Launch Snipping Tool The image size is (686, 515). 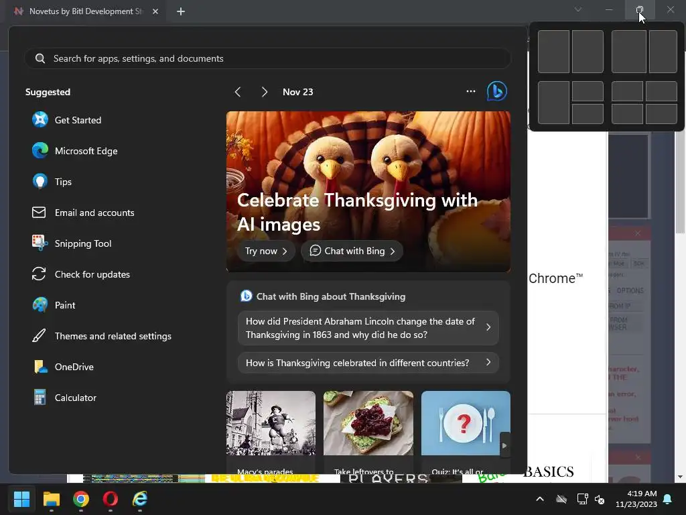(x=72, y=243)
